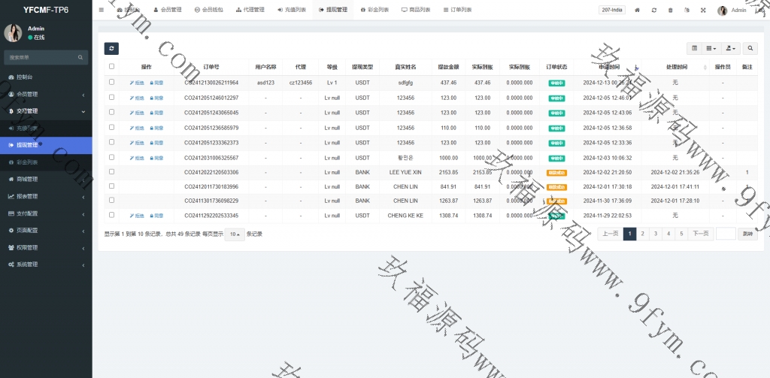This screenshot has height=378, width=770.
Task: Expand the 会员管理 sidebar menu
Action: click(x=45, y=94)
